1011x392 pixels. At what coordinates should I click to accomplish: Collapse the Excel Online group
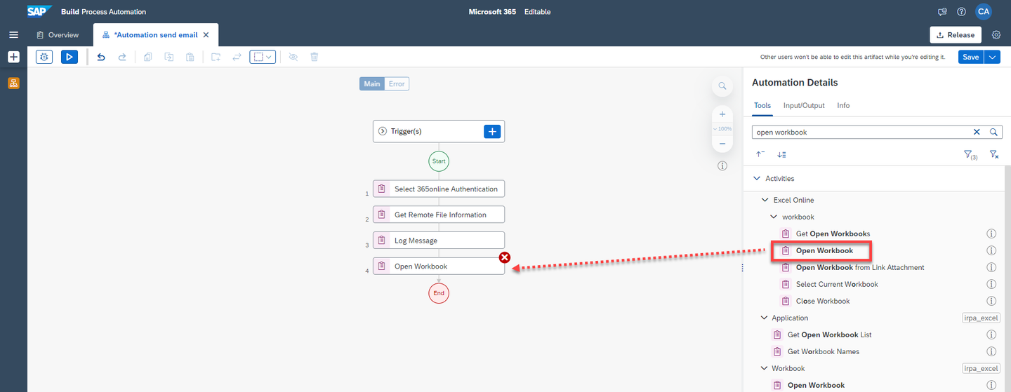click(x=765, y=200)
